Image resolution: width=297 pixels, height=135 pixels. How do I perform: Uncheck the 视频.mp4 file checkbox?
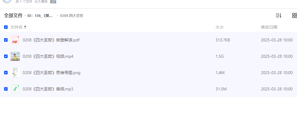pos(6,56)
